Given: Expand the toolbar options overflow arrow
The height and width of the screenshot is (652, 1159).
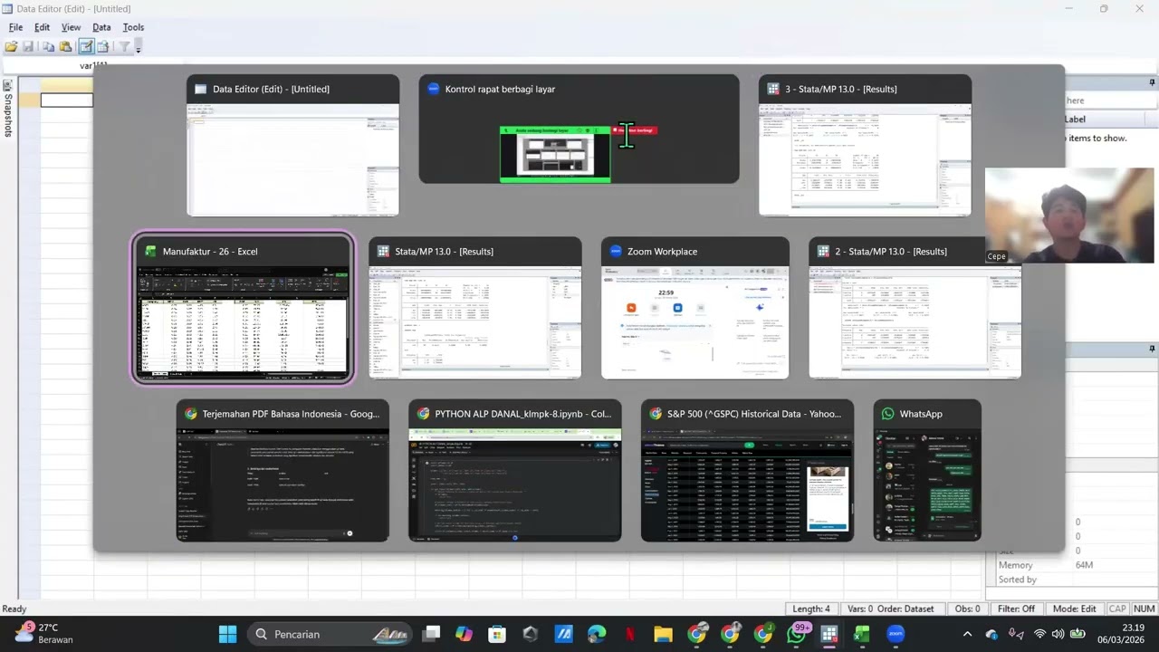Looking at the screenshot, I should pos(139,47).
